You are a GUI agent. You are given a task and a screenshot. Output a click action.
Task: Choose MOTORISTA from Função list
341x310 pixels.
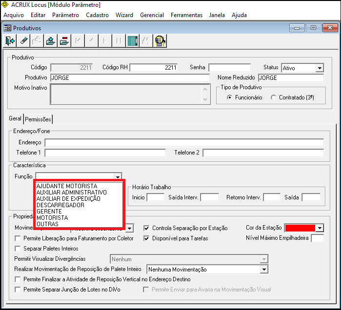tap(79, 218)
